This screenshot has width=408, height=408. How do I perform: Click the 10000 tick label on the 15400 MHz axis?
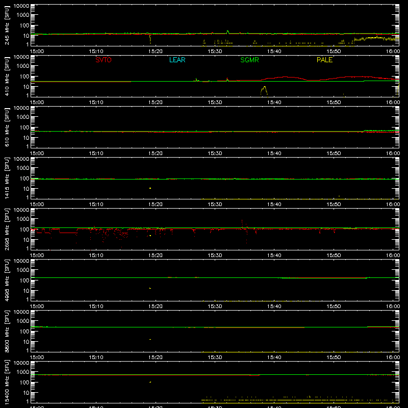[x=21, y=363]
